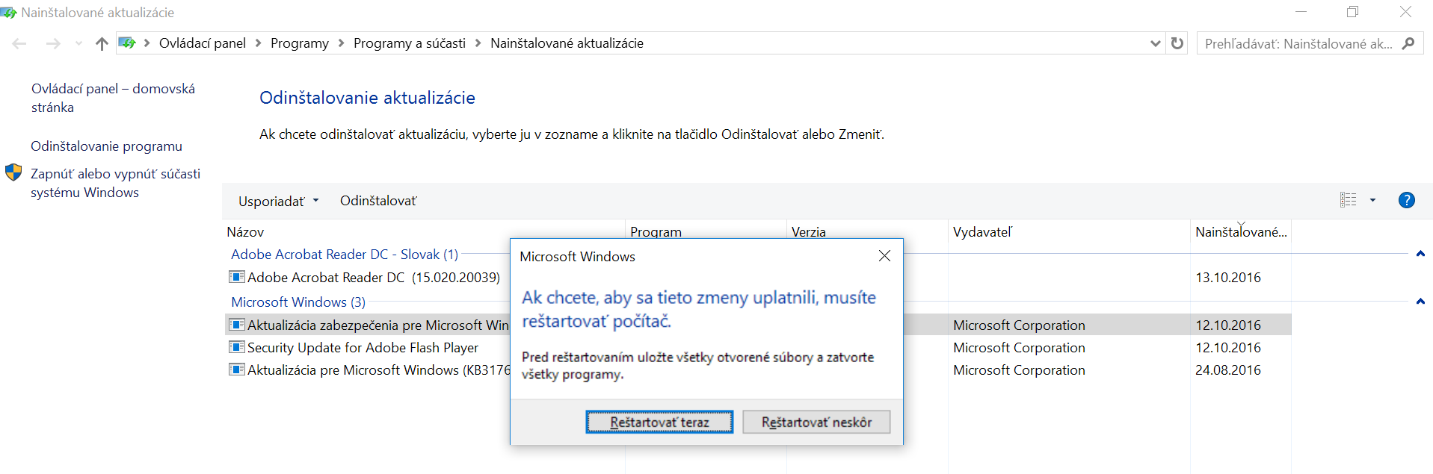Restore down the window
1433x474 pixels.
[x=1353, y=12]
